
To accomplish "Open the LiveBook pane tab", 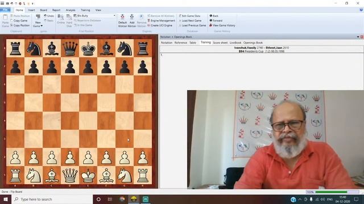I will tap(235, 43).
